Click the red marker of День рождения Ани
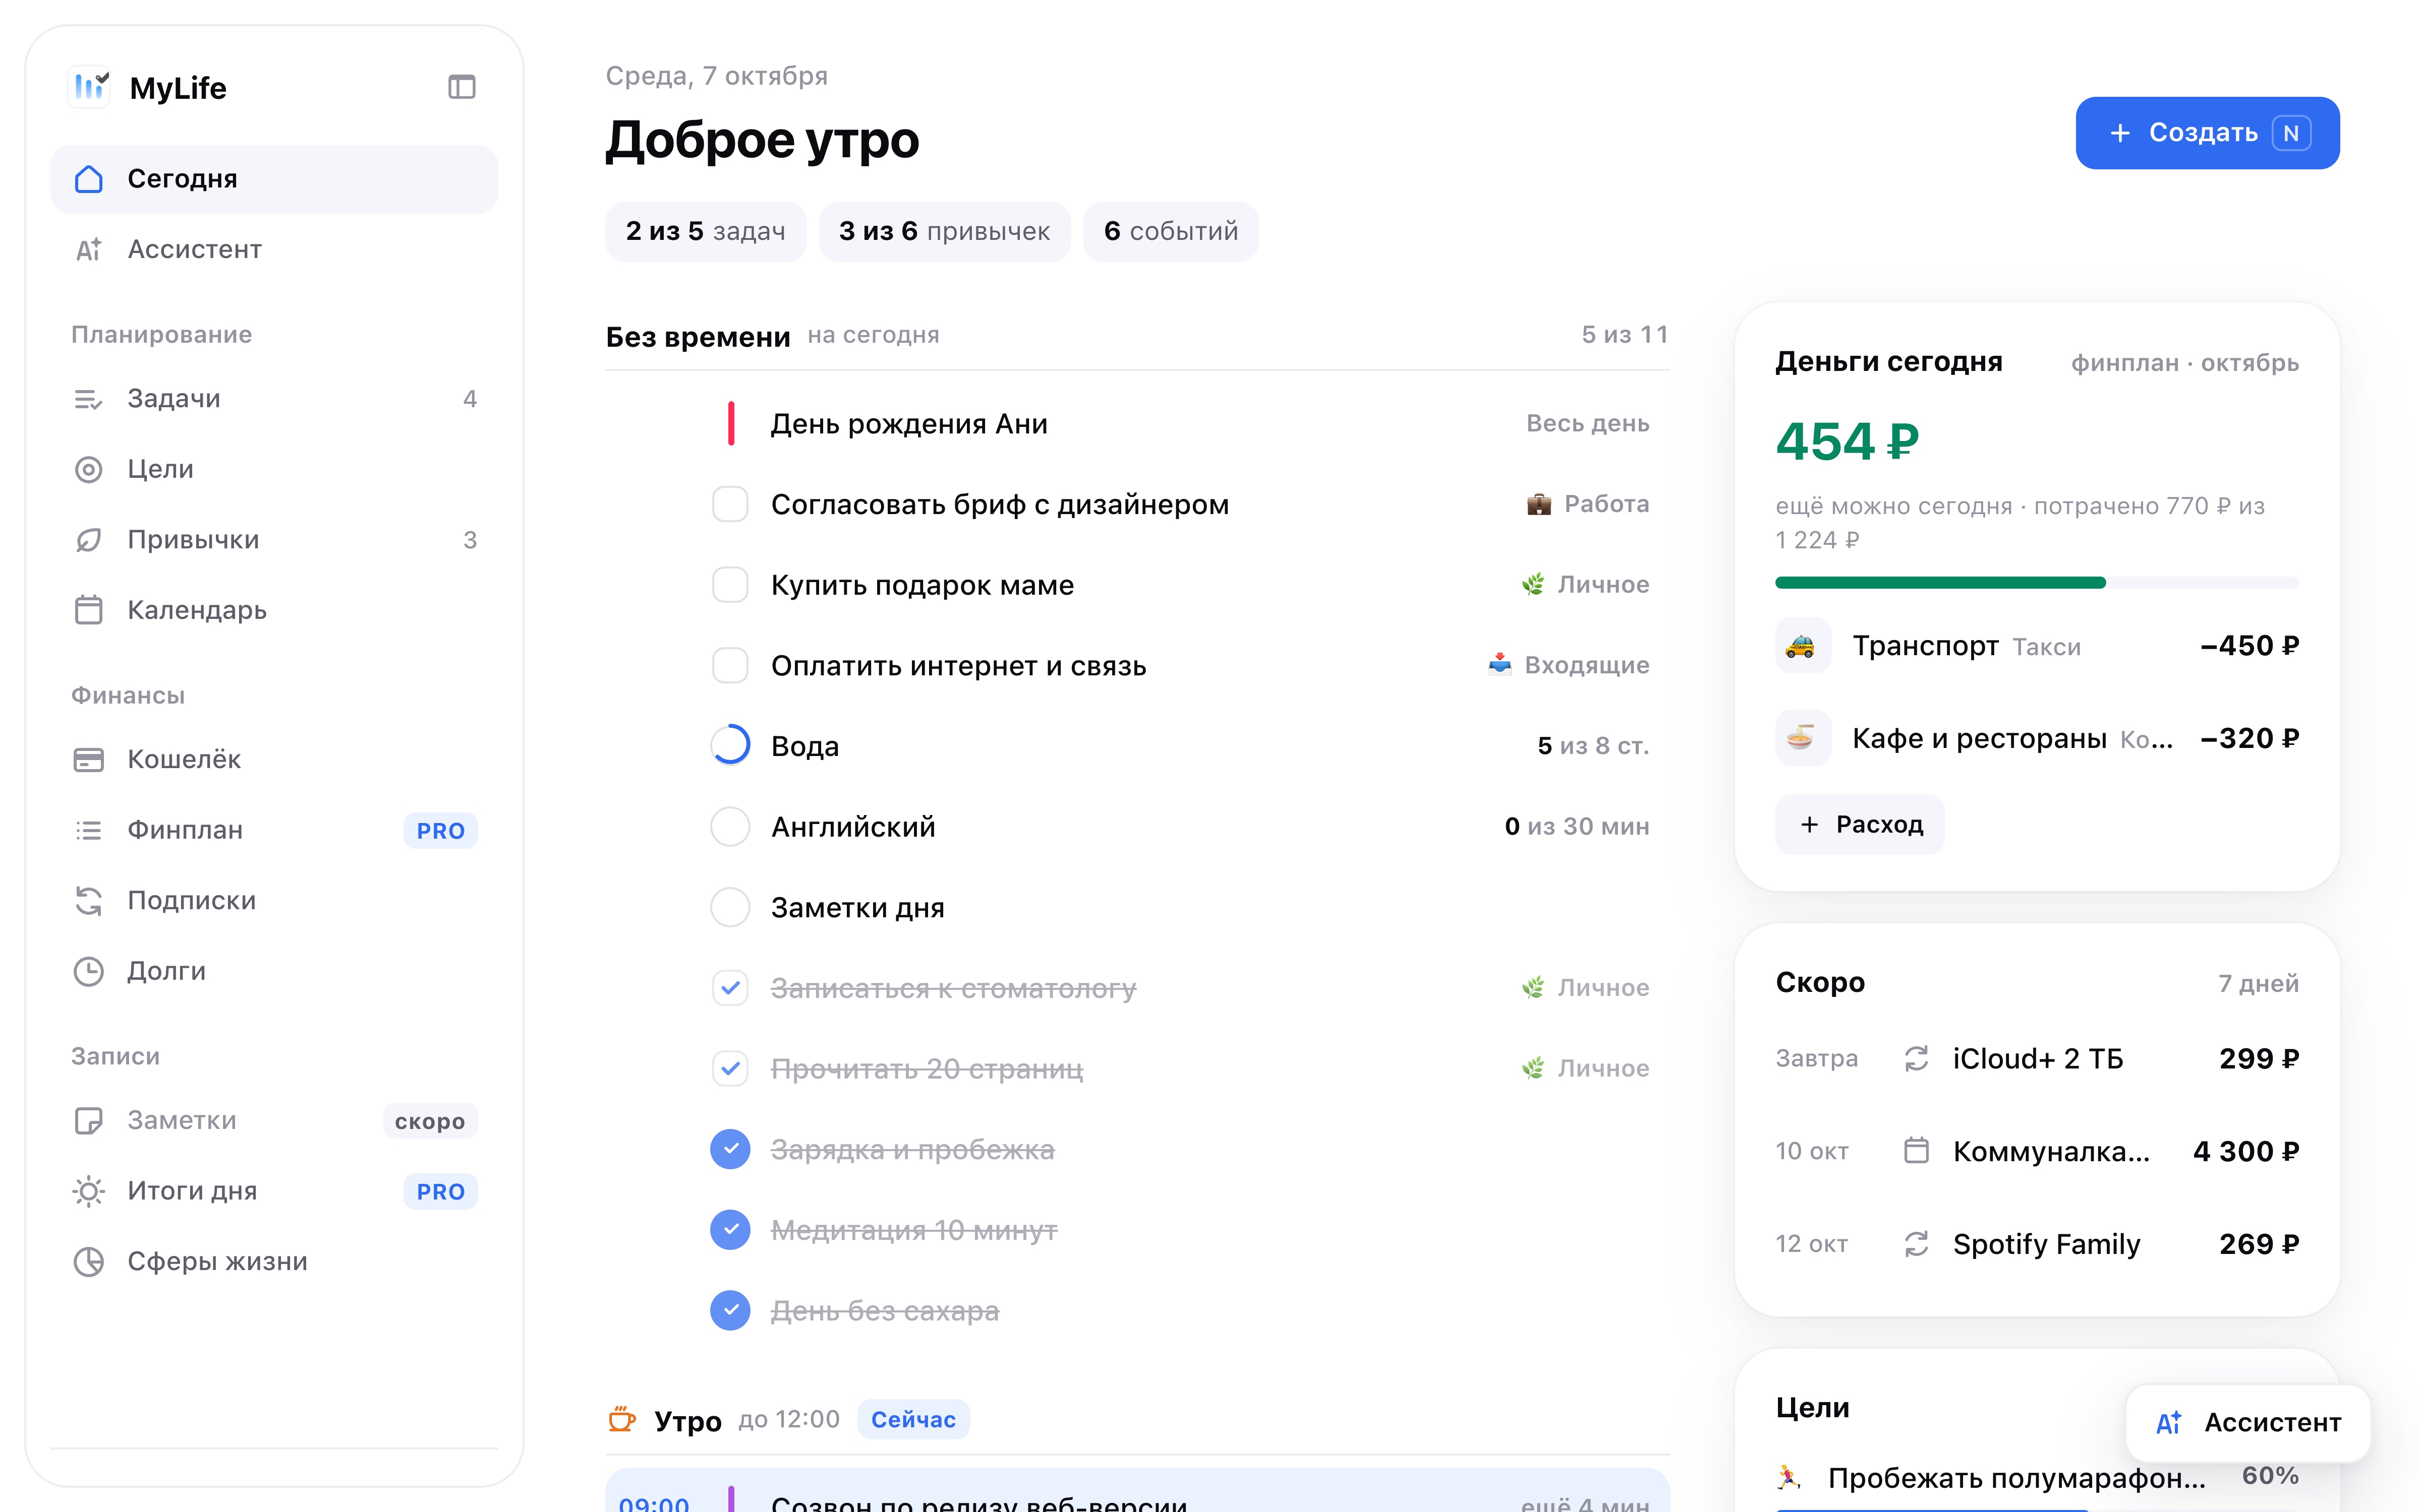Screen dimensions: 2421x1512 click(731, 424)
